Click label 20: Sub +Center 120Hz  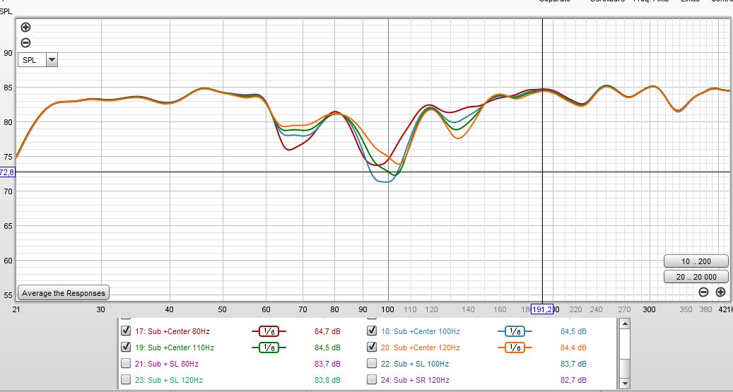coord(421,348)
